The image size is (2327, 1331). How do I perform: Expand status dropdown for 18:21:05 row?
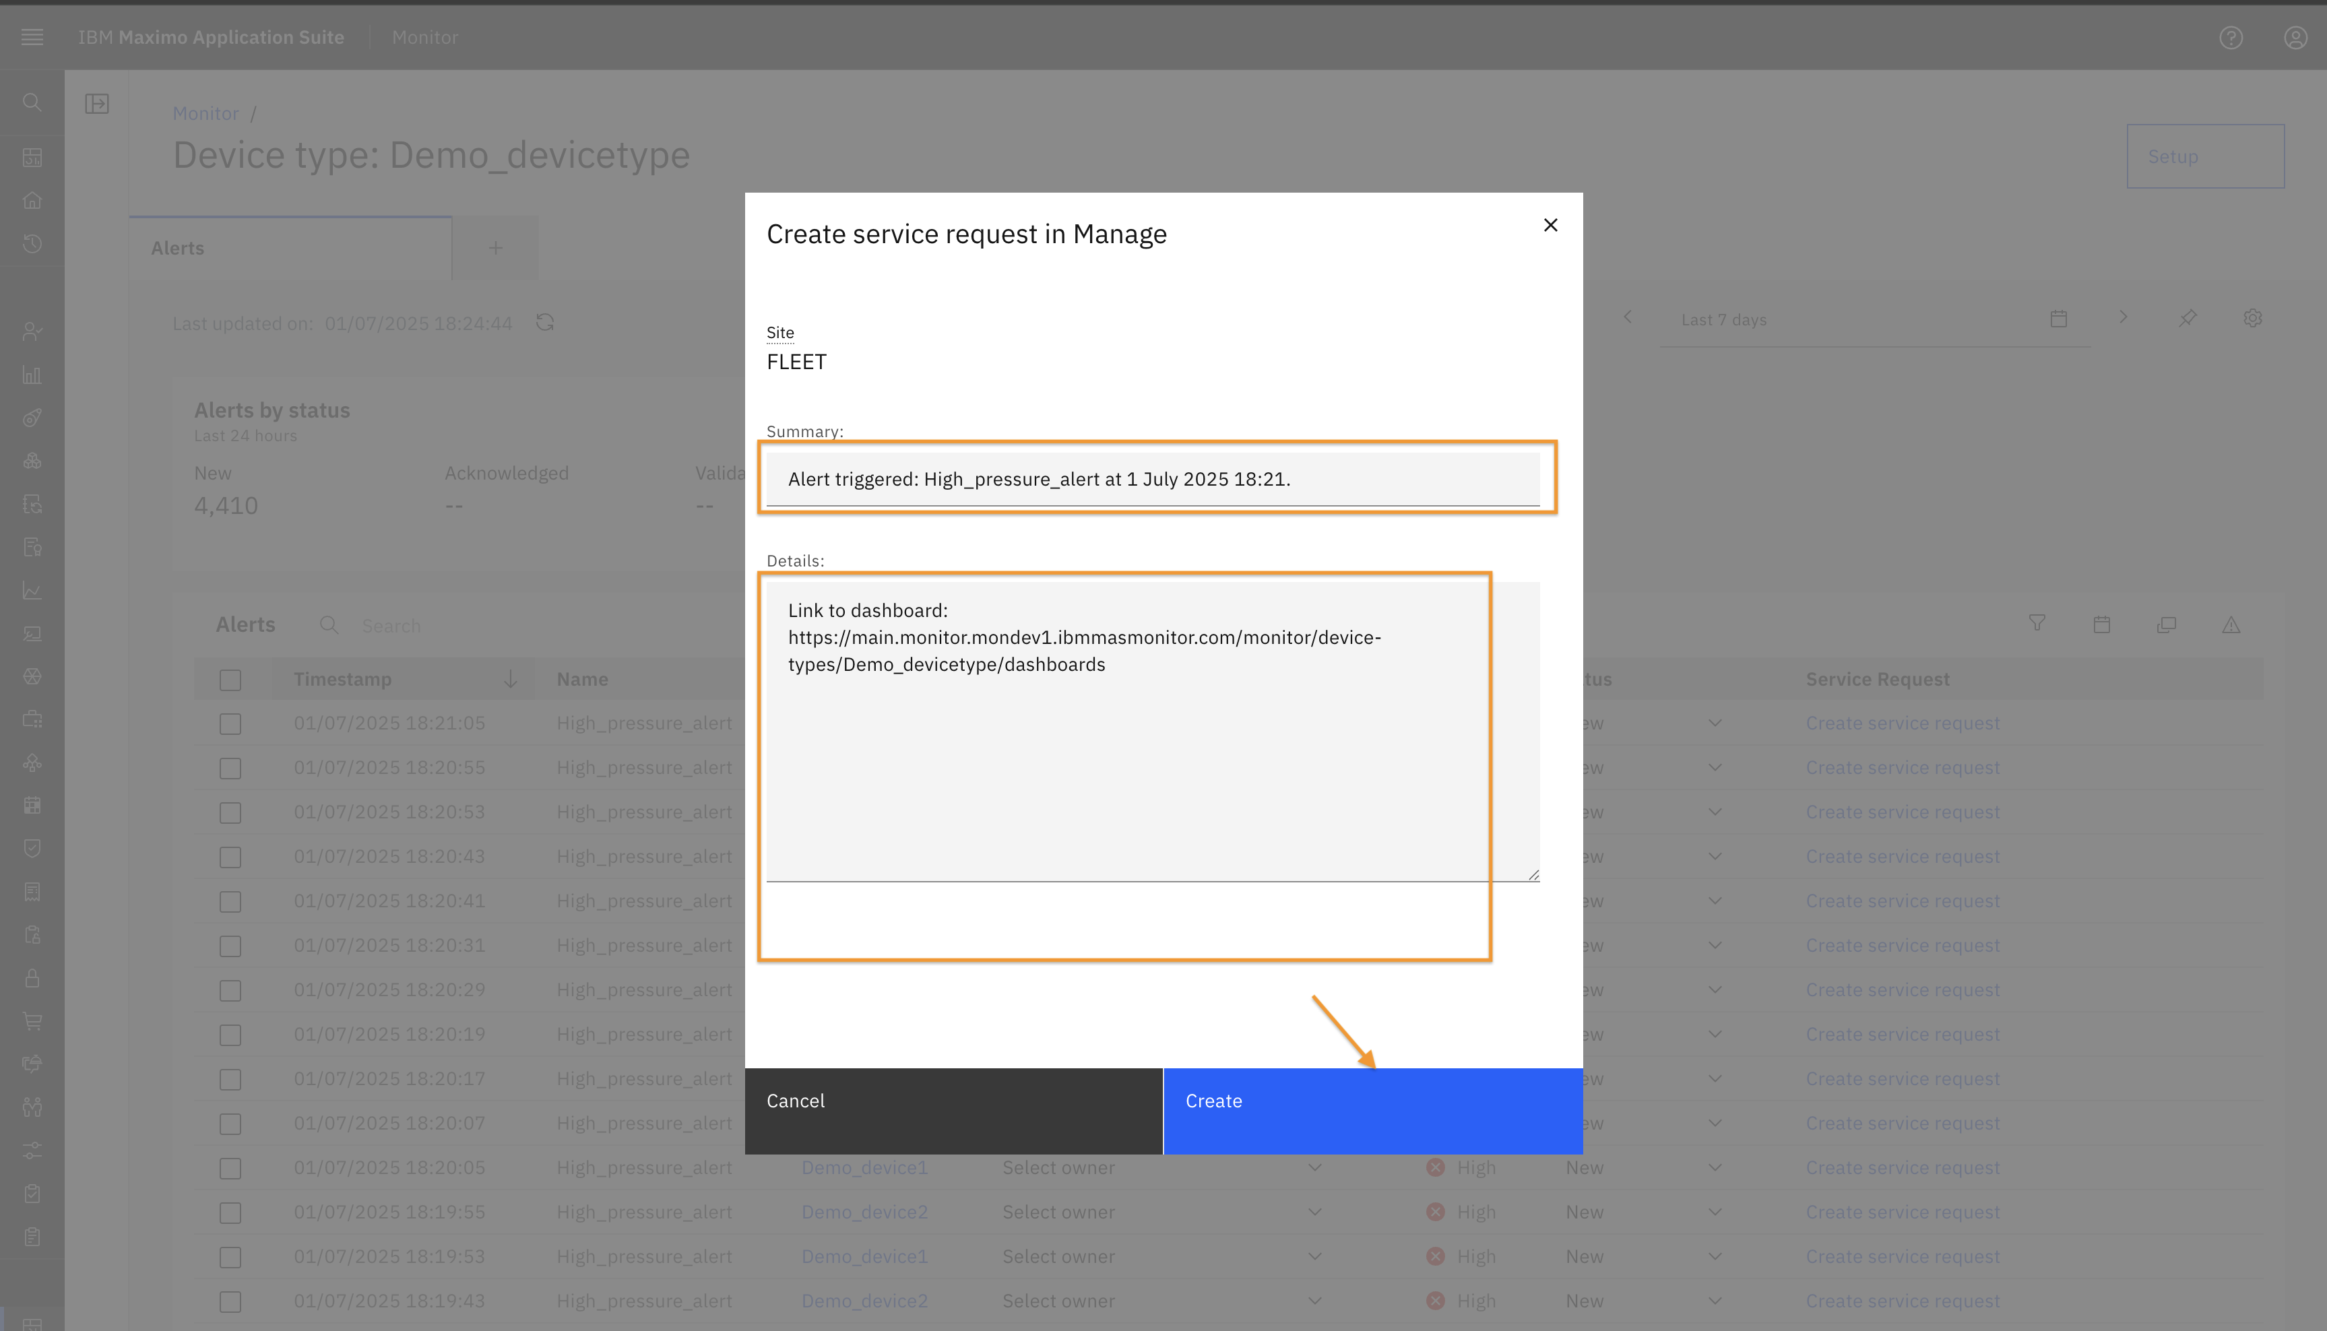click(1715, 723)
